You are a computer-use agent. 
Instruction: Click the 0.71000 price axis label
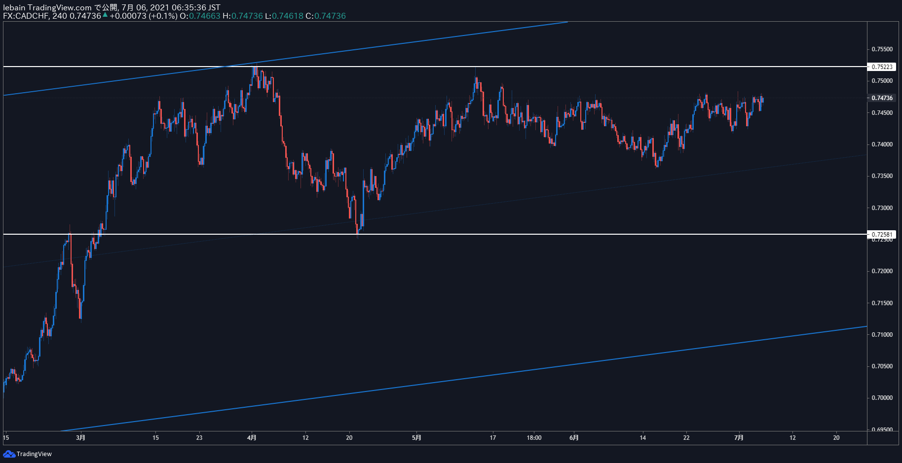882,335
